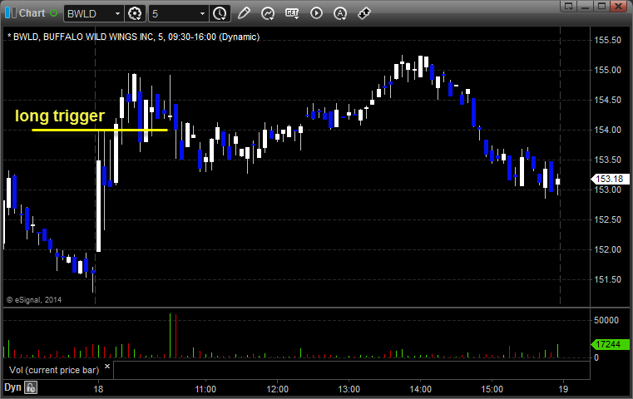Viewport: 633px width, 399px height.
Task: Open the GET tools menu
Action: pyautogui.click(x=292, y=13)
